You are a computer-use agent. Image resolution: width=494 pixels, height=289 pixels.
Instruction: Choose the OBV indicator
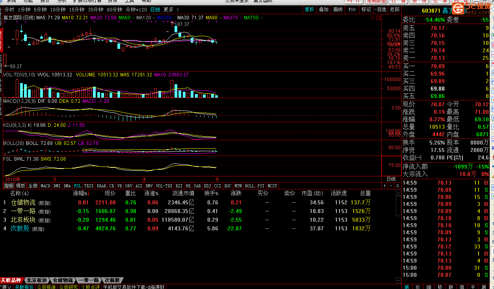tap(129, 186)
